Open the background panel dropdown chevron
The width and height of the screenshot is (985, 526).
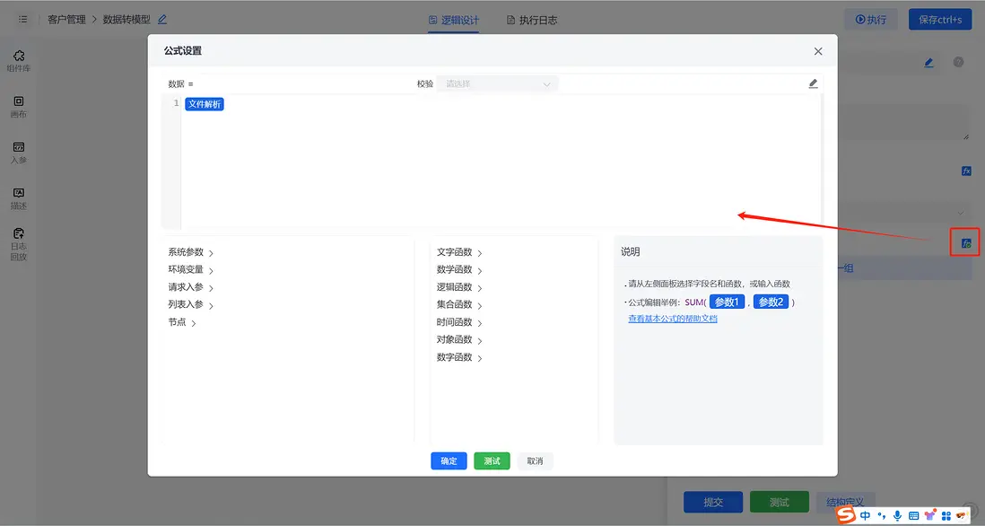(x=960, y=213)
